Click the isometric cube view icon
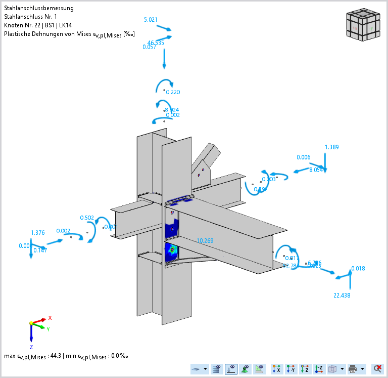 [x=332, y=369]
